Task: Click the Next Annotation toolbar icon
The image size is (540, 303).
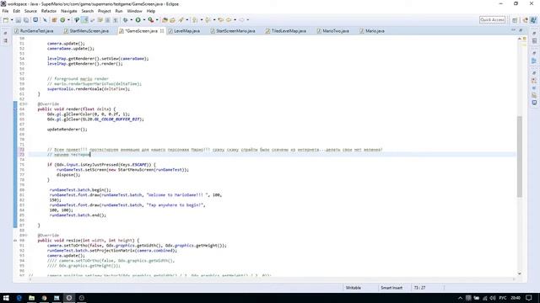Action: coord(195,20)
